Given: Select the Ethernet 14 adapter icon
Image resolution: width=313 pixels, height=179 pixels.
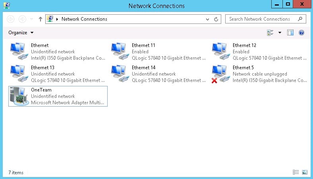Looking at the screenshot, I should [120, 74].
